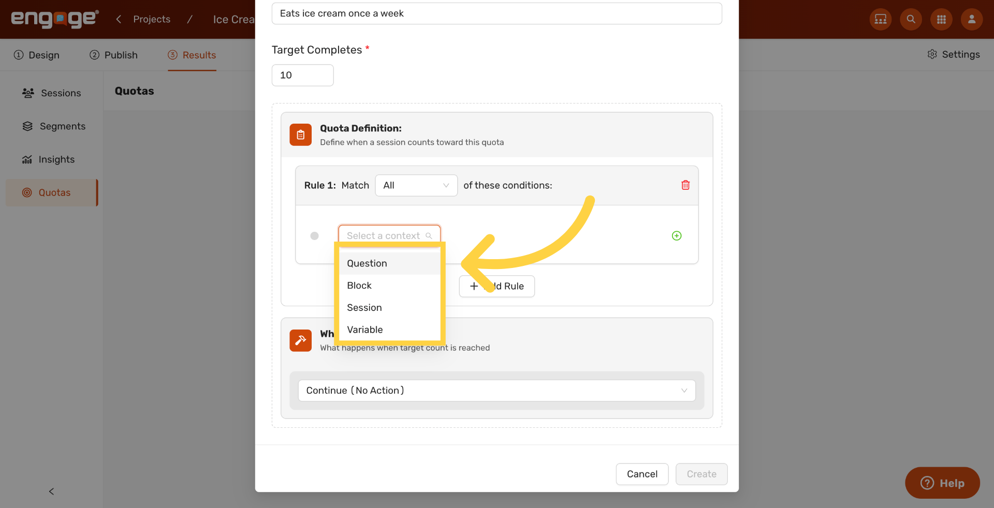
Task: Click the Target Completes number field
Action: [x=302, y=75]
